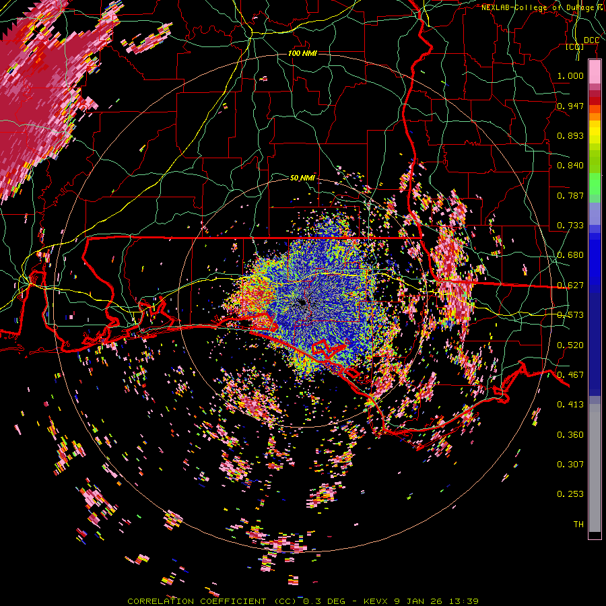The width and height of the screenshot is (606, 606).
Task: Click the 0.787 scale value
Action: click(570, 195)
